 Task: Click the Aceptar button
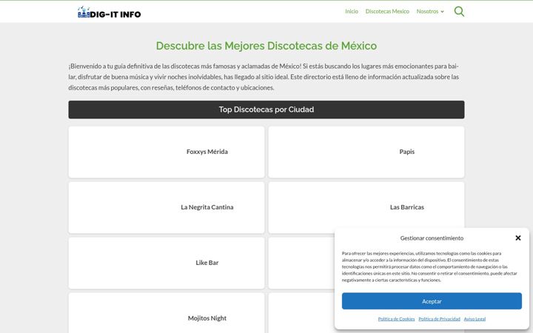tap(432, 301)
